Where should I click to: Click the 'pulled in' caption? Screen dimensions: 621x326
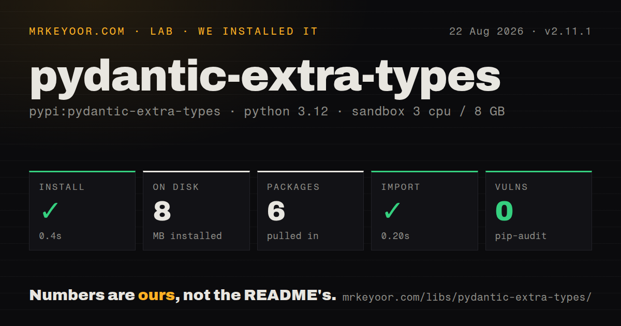[x=293, y=236]
